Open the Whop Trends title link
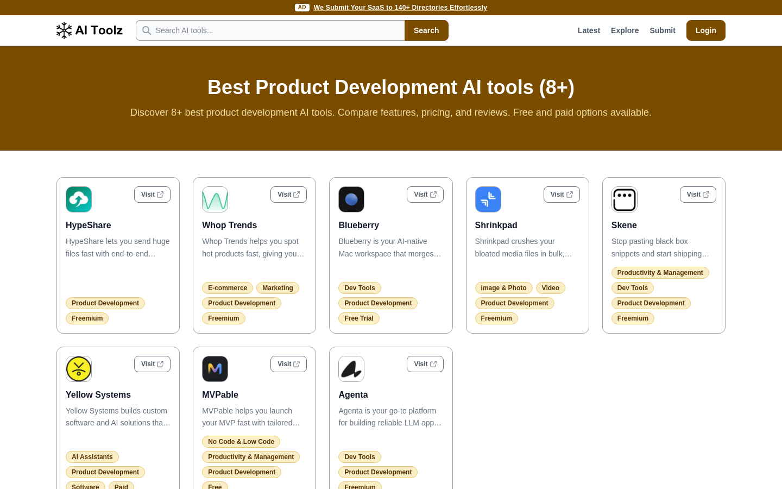This screenshot has width=782, height=489. pyautogui.click(x=230, y=225)
